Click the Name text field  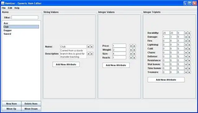(x=73, y=47)
